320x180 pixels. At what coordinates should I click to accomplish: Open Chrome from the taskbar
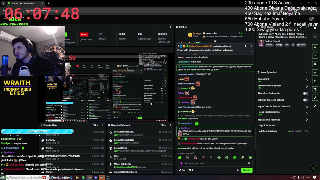point(89,177)
